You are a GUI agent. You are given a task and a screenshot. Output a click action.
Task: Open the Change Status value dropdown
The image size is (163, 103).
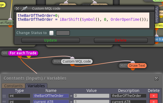(63, 33)
